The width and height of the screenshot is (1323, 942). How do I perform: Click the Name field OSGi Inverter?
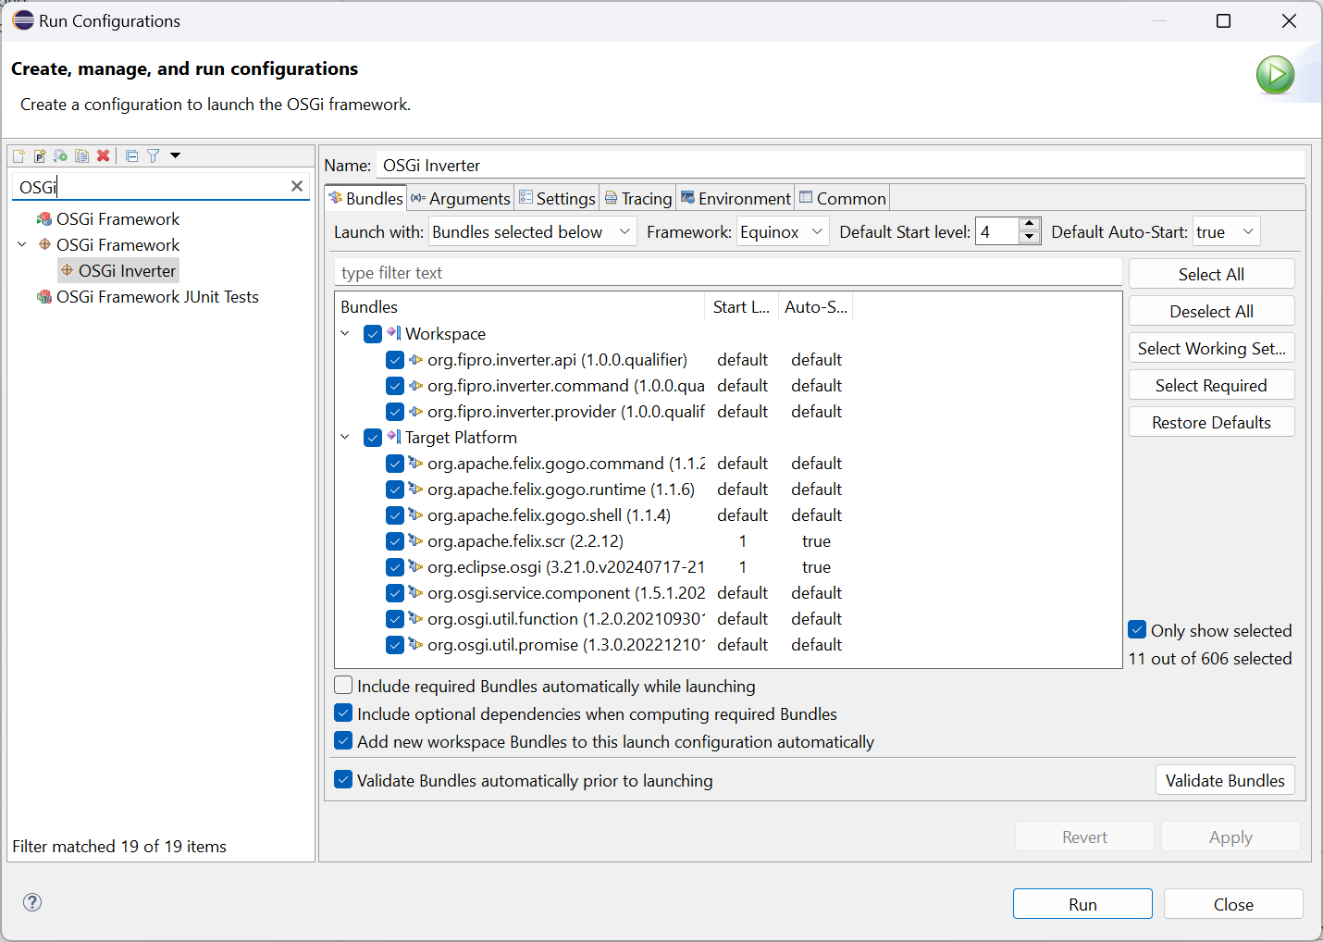coord(840,165)
